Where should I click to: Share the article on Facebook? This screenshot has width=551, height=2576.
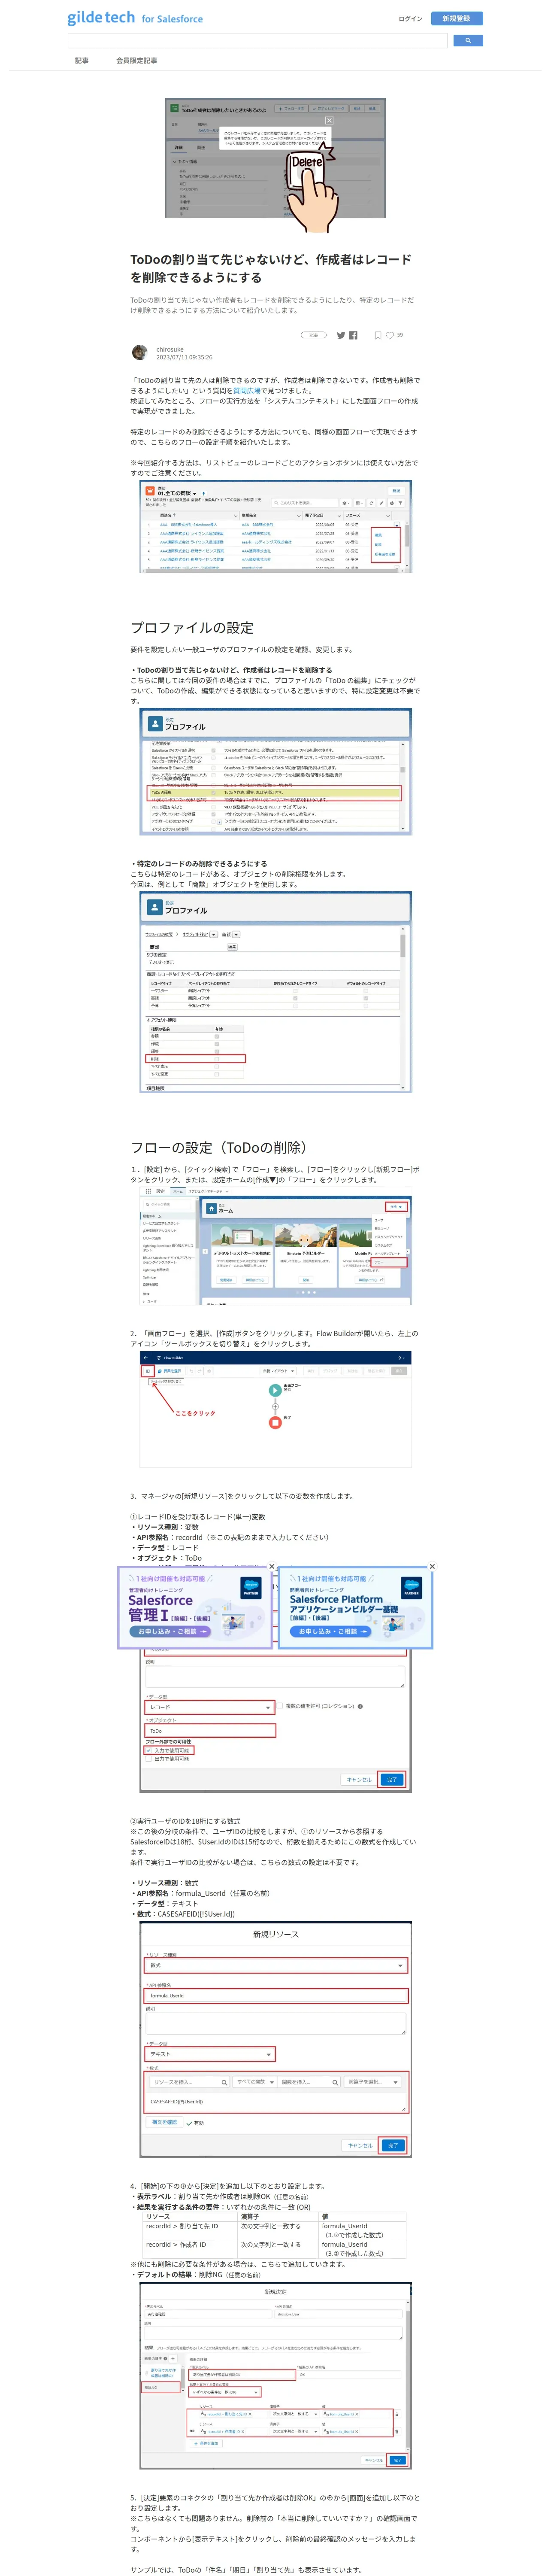[353, 335]
